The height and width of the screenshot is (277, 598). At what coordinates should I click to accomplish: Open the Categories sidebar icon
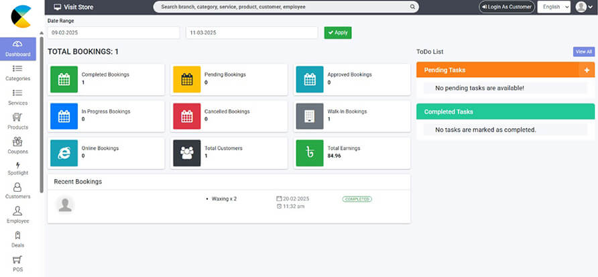coord(17,68)
